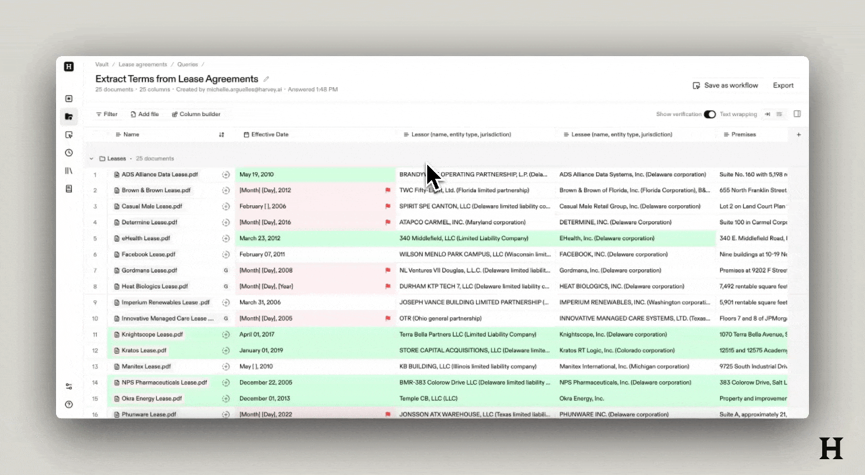The width and height of the screenshot is (865, 475).
Task: Click the Queries breadcrumb
Action: [x=187, y=65]
